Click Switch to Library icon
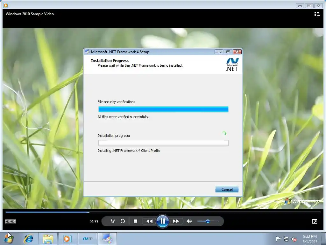Viewport: 326px width, 245px height. (317, 14)
